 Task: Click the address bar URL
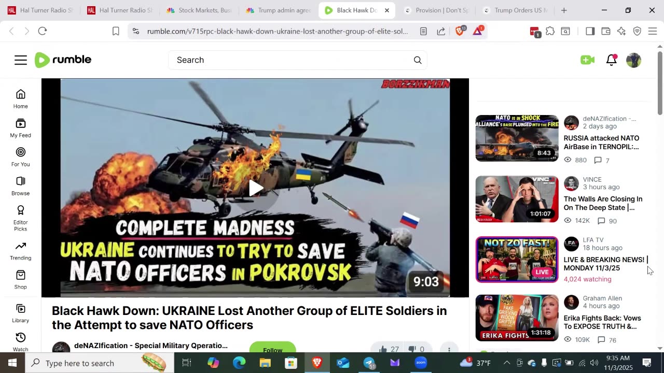(x=278, y=31)
